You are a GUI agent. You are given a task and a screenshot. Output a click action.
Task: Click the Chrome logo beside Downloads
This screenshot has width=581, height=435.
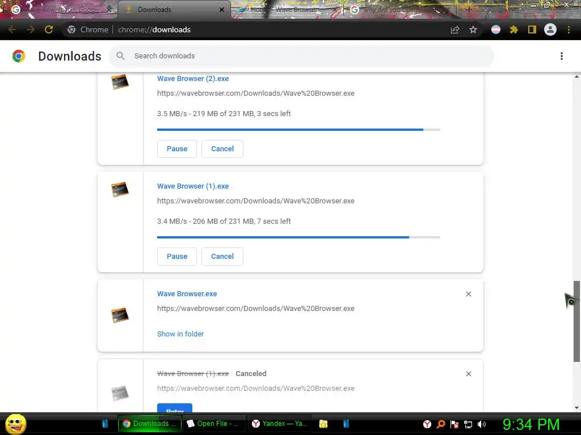click(x=19, y=56)
